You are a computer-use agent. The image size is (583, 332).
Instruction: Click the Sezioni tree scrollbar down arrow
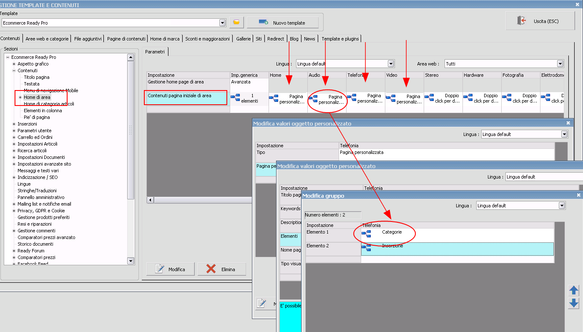[x=131, y=261]
